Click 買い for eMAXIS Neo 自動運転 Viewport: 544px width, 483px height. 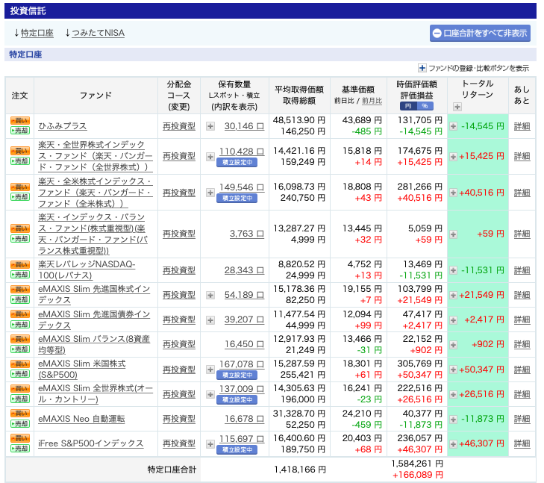pyautogui.click(x=20, y=414)
